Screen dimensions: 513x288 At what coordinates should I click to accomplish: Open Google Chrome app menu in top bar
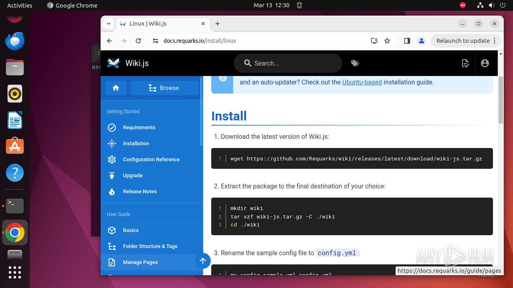click(x=72, y=5)
